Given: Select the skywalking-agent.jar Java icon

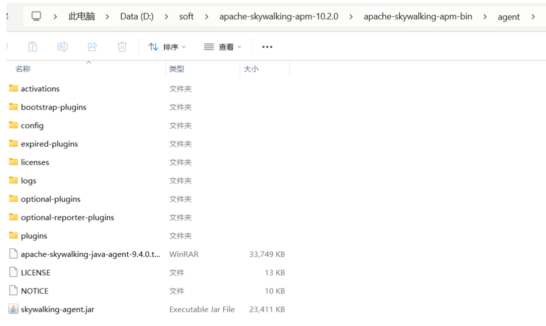Looking at the screenshot, I should click(13, 309).
